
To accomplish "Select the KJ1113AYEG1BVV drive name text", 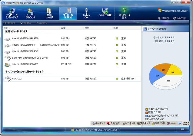I will click(50, 45).
